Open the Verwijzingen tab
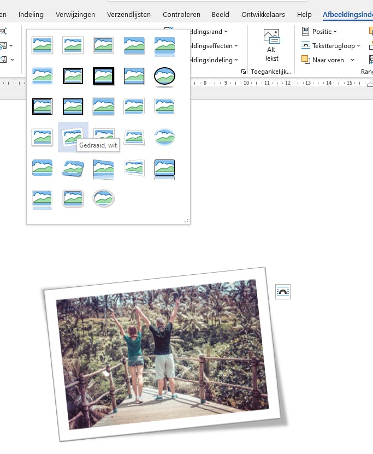 (x=75, y=14)
